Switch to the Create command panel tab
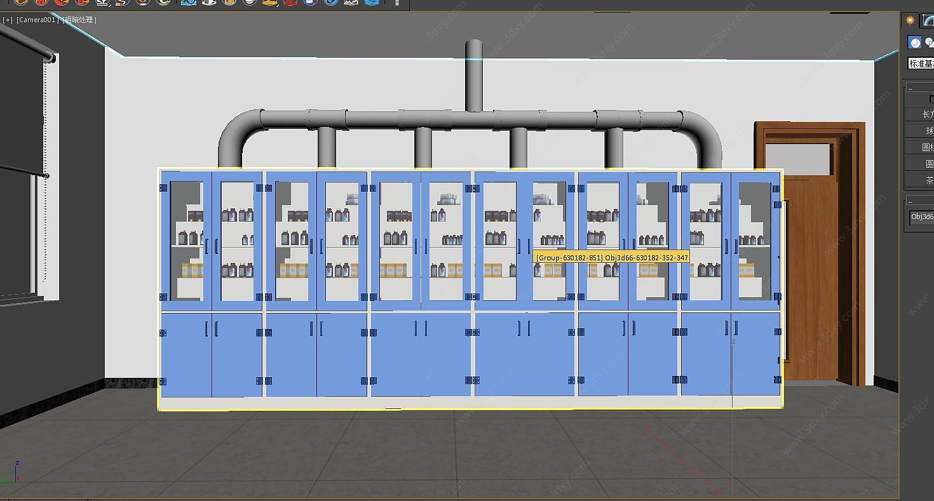The height and width of the screenshot is (501, 934). point(910,20)
